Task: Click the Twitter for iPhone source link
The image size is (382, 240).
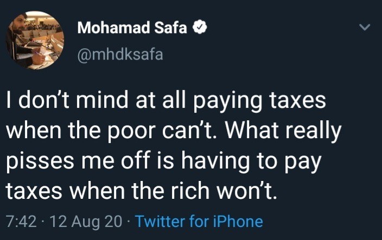Action: pos(199,222)
